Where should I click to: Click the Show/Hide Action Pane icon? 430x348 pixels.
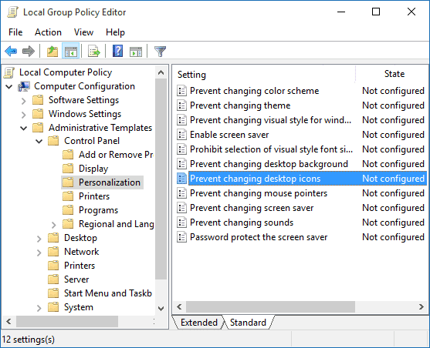(136, 51)
